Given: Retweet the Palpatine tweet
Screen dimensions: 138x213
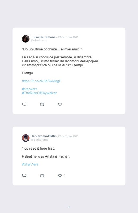Looking at the screenshot, I should [x=42, y=176].
